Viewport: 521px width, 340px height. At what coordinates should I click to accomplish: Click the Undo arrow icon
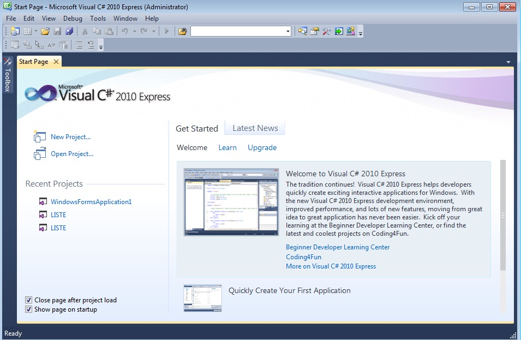coord(125,31)
